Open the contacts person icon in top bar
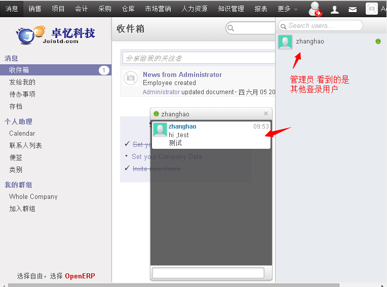Screen dimensions: 387x287 pos(335,9)
